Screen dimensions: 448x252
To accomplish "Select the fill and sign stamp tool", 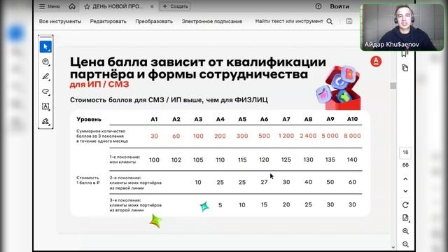I will tap(45, 121).
